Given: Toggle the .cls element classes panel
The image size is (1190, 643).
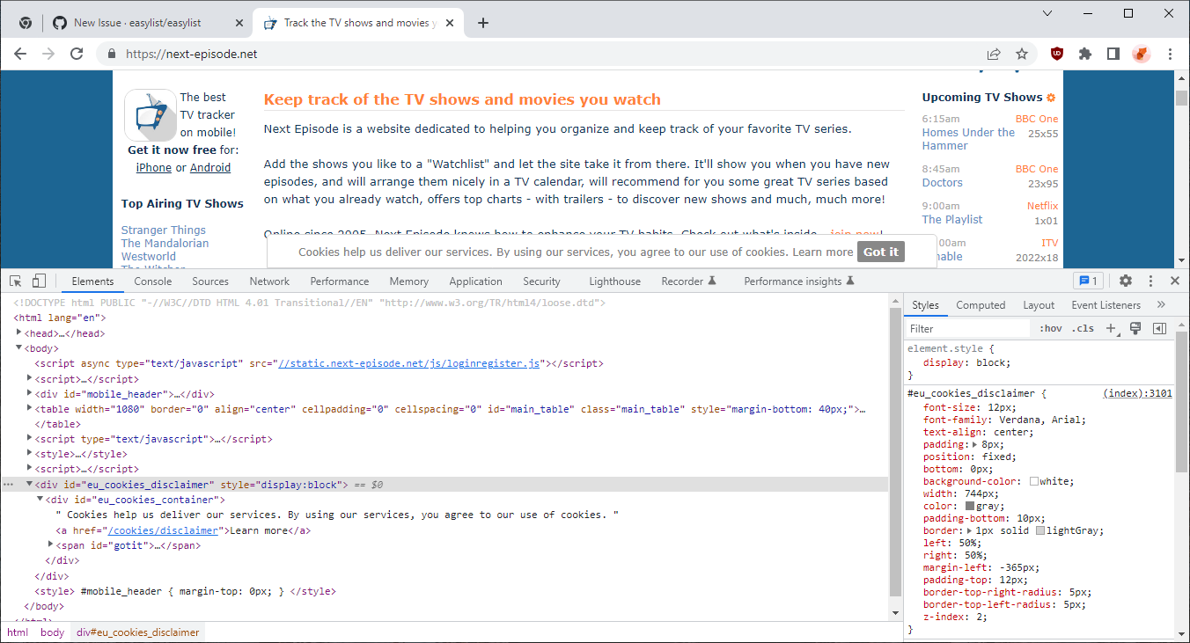Looking at the screenshot, I should pos(1083,329).
